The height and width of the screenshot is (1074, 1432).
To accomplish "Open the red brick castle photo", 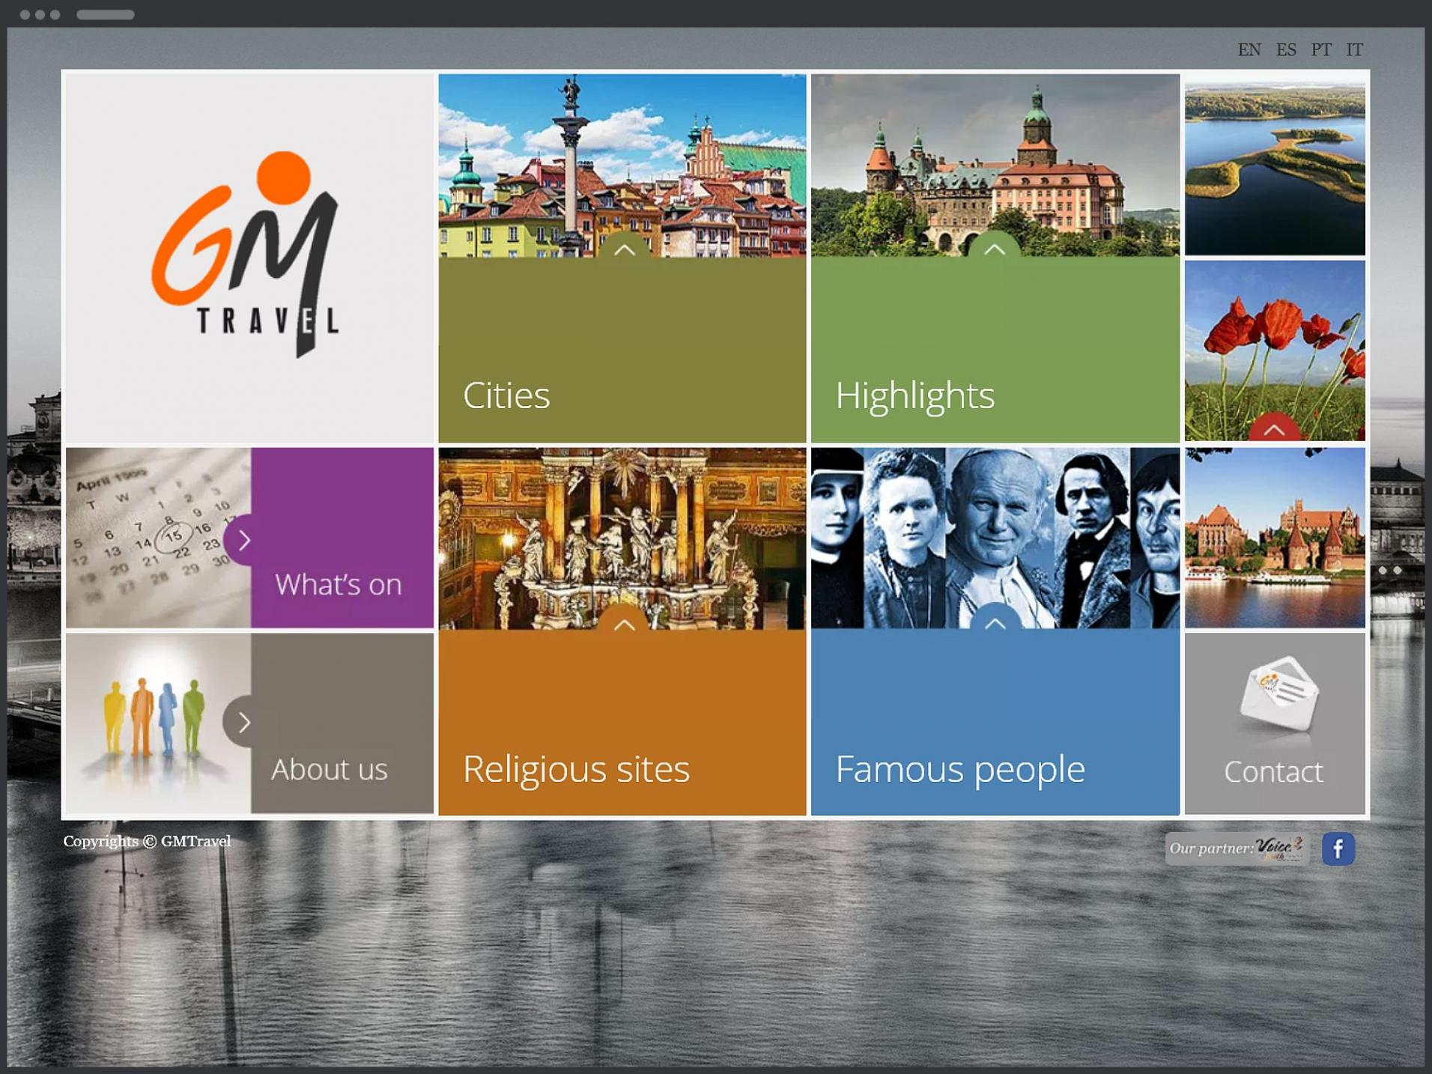I will tap(1275, 538).
